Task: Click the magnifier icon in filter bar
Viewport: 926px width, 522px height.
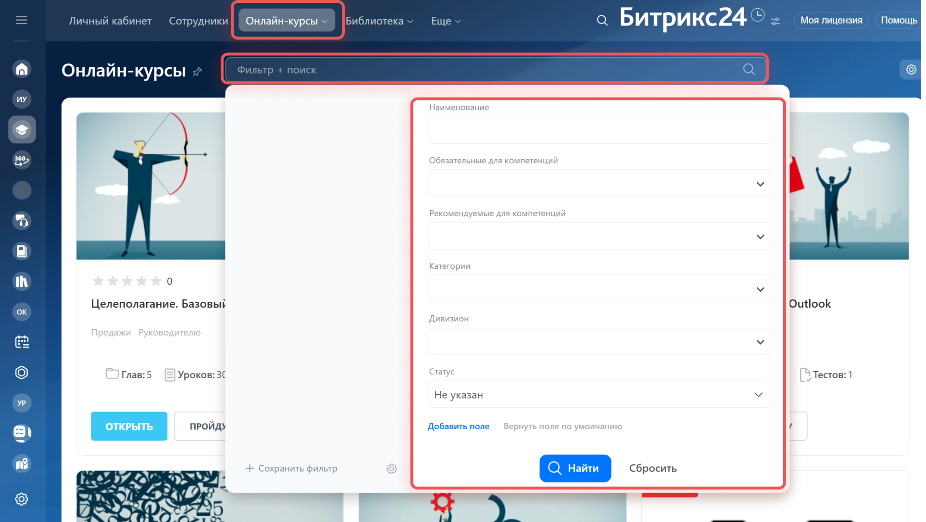Action: [x=749, y=69]
